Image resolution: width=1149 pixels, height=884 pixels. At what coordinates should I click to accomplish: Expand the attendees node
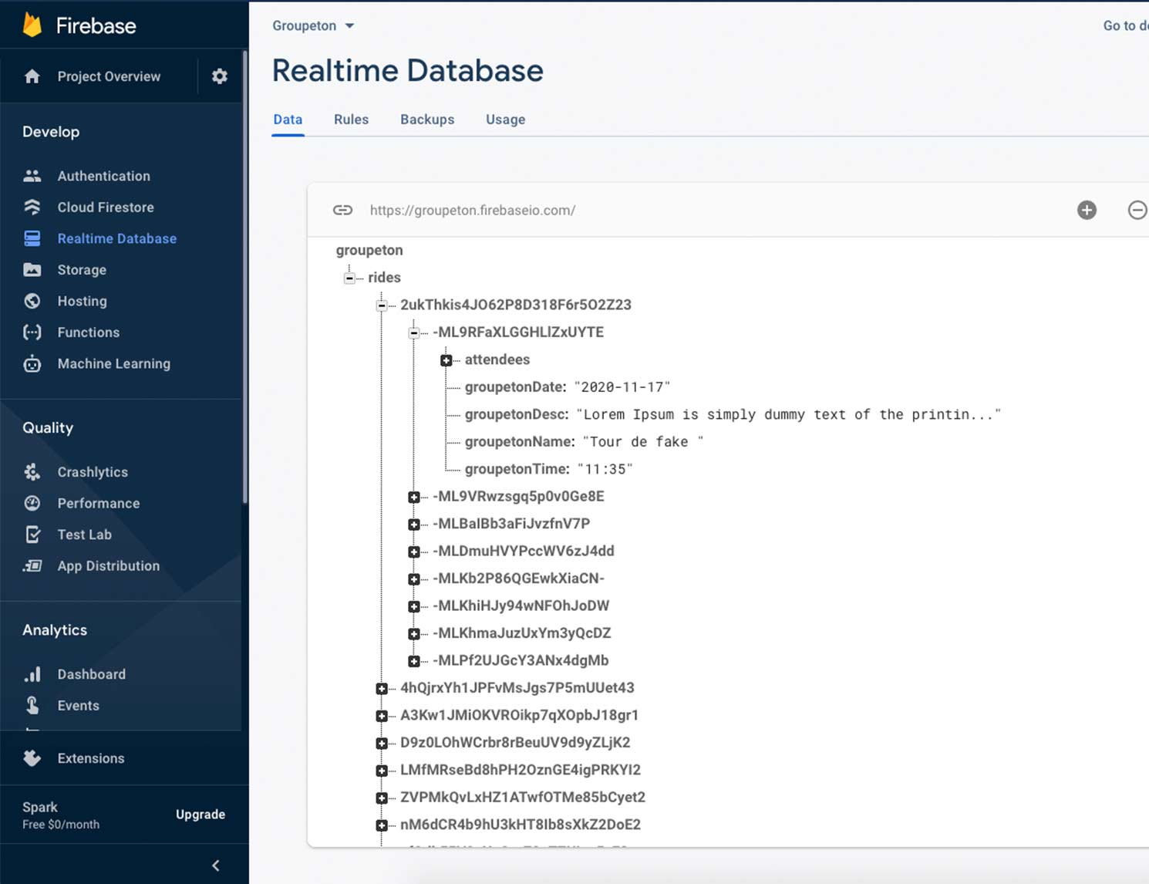click(446, 360)
